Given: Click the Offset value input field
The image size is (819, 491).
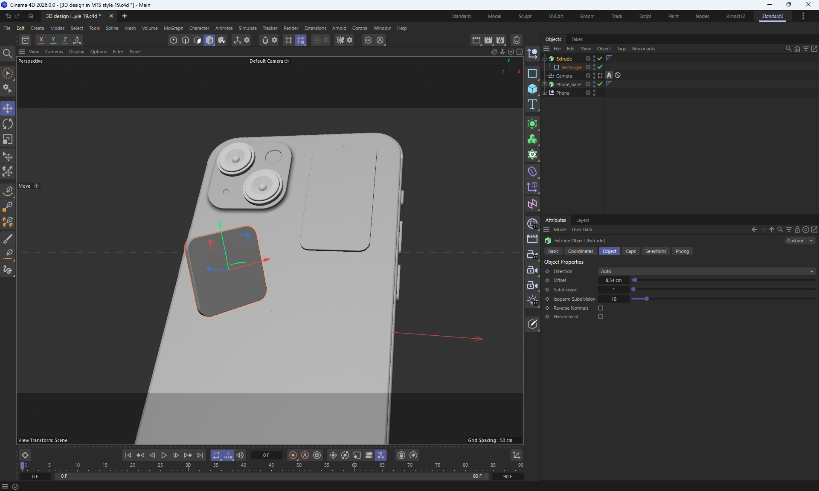Looking at the screenshot, I should (613, 280).
